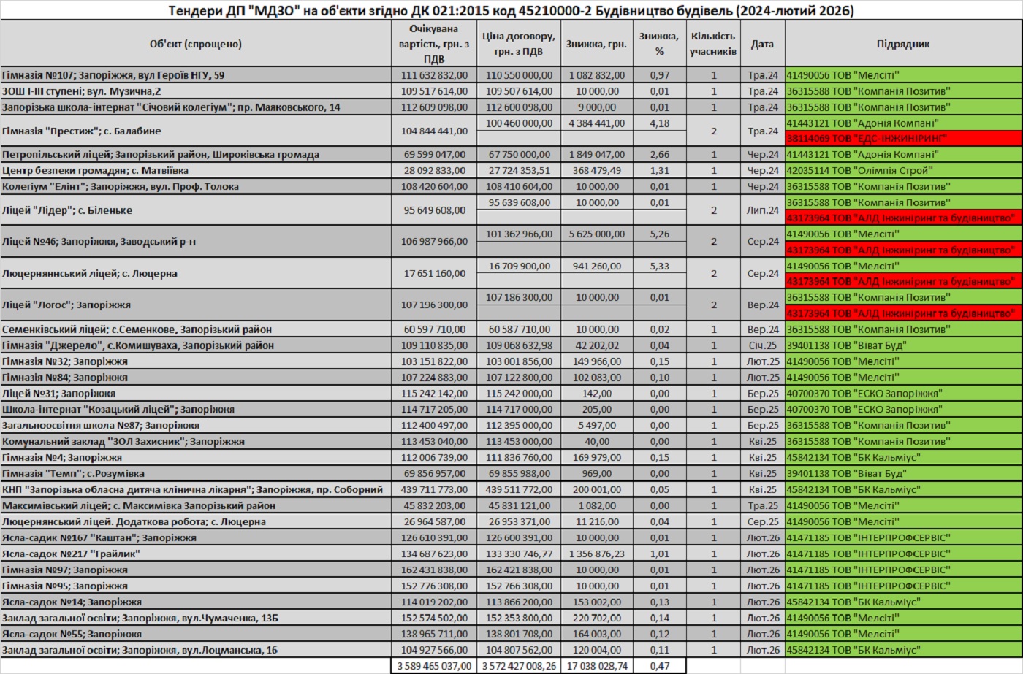Screen dimensions: 1023x674
Task: Click the red "ЕДС-ІНЖИНІРИНГ" contractor cell
Action: coord(903,139)
